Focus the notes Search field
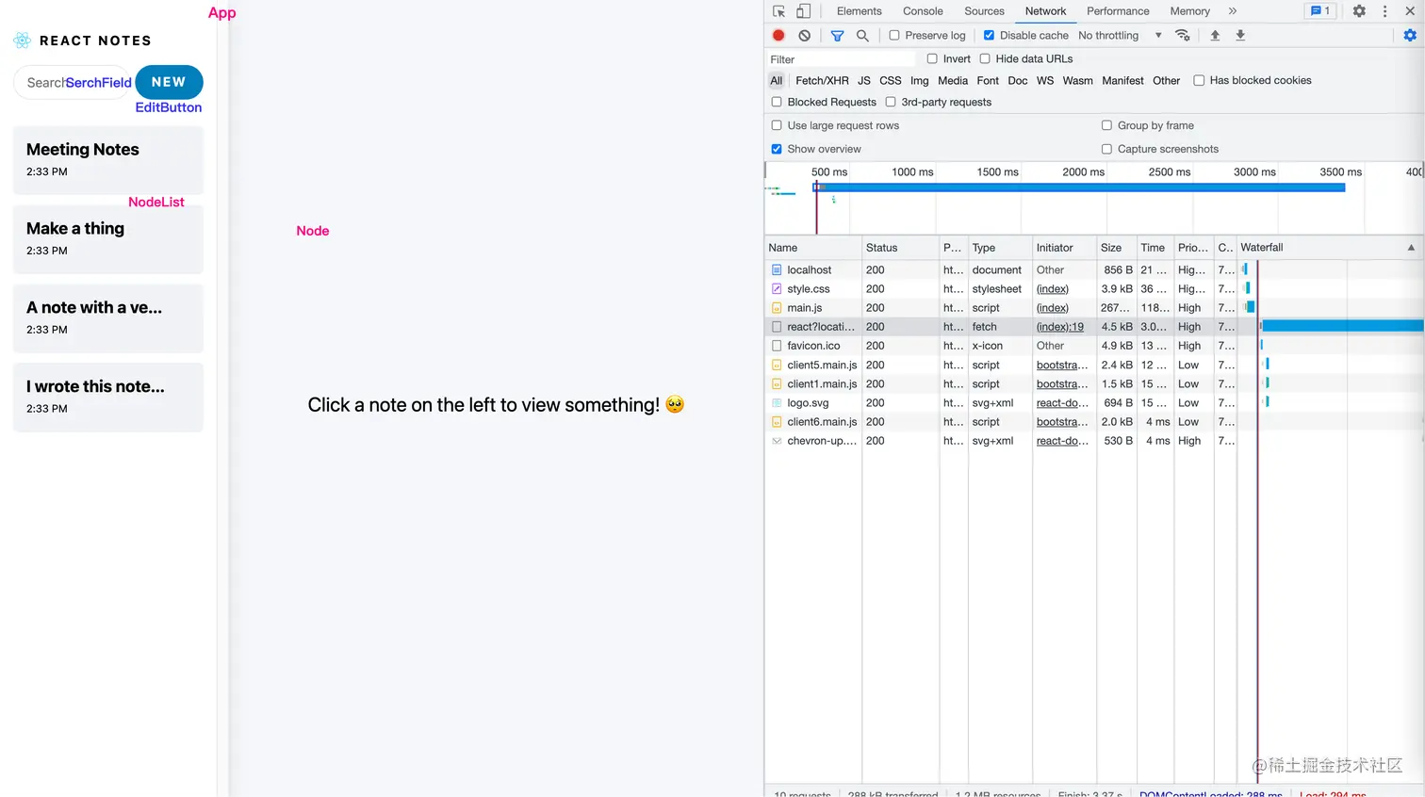This screenshot has width=1425, height=797. 74,82
